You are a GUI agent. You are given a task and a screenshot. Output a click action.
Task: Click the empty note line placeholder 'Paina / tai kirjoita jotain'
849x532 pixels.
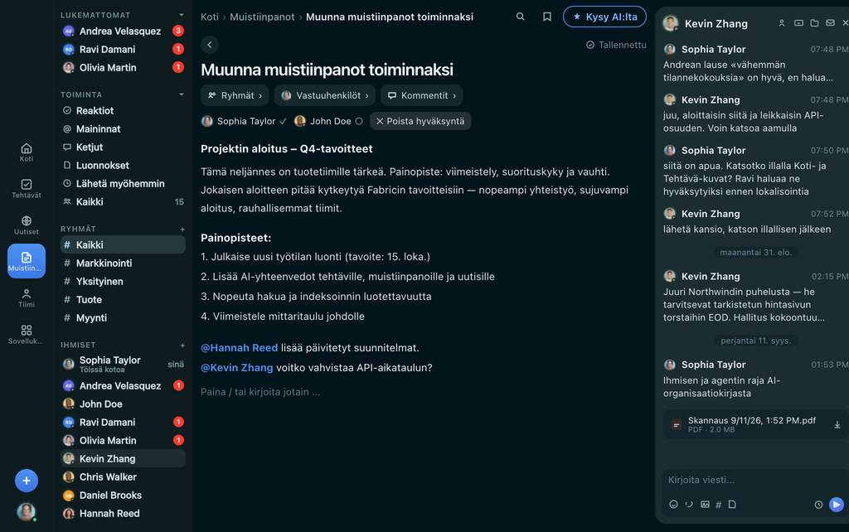[260, 392]
